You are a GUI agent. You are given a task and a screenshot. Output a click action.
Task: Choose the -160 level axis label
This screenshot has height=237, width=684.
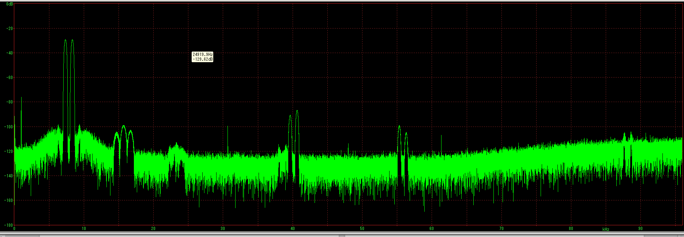(x=9, y=200)
